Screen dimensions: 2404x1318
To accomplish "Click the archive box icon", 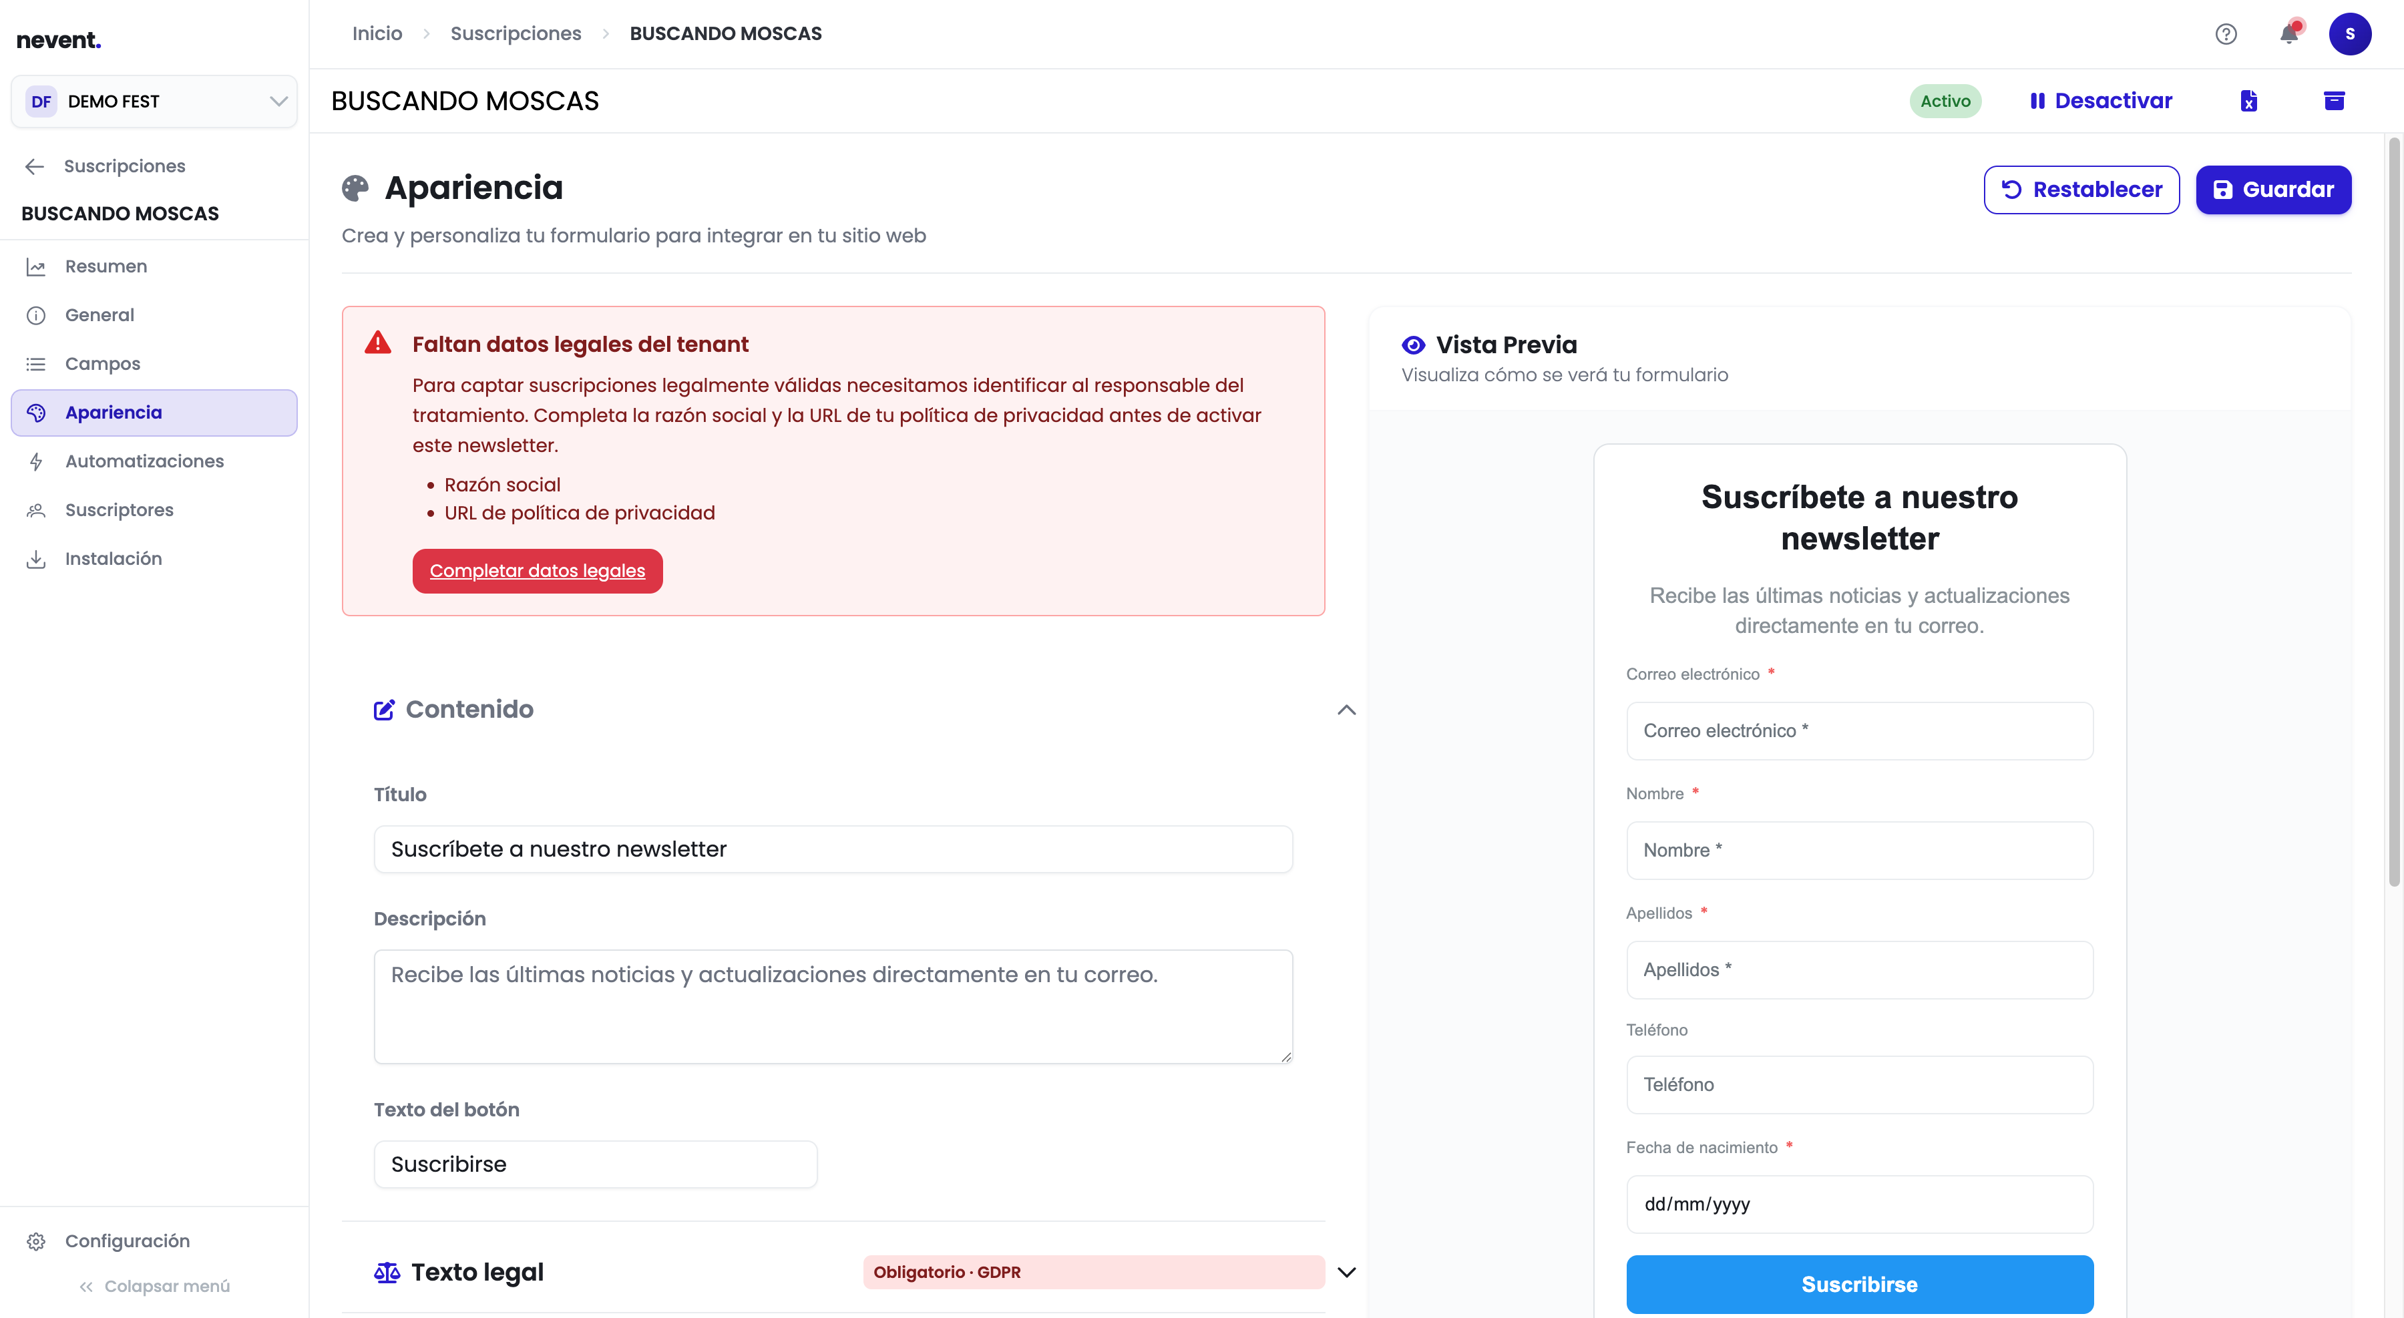I will [2334, 101].
